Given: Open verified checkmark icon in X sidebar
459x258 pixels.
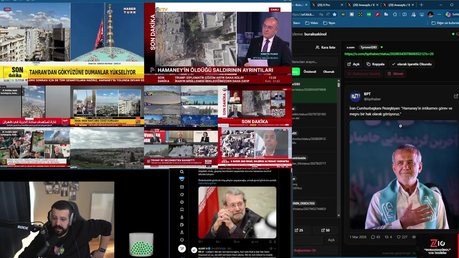Looking at the screenshot, I should pos(182,202).
